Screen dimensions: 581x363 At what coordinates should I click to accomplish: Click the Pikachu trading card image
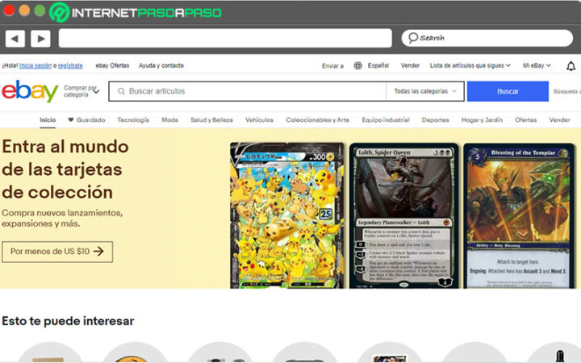pyautogui.click(x=287, y=215)
